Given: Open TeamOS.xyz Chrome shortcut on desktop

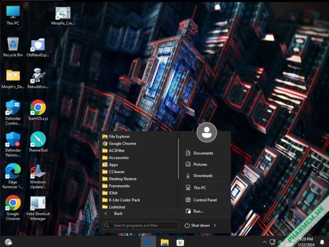Looking at the screenshot, I should [x=38, y=110].
